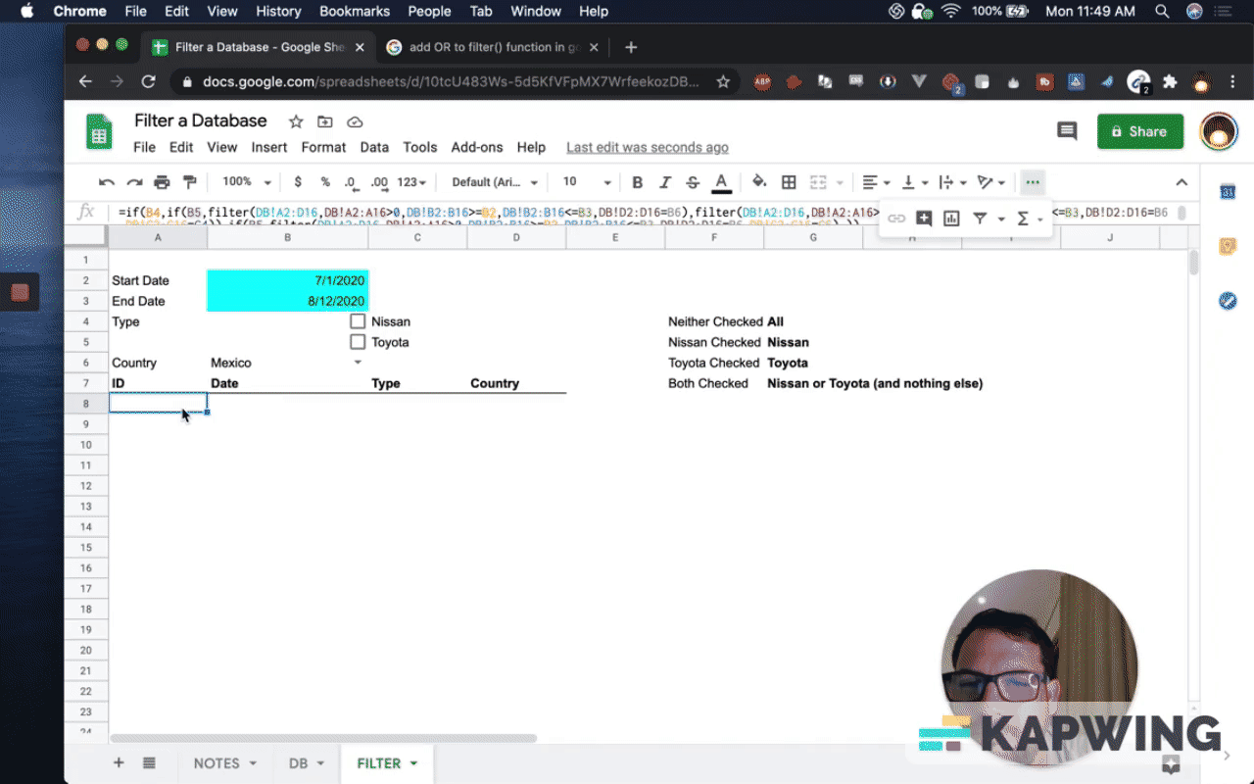The image size is (1254, 784).
Task: Open the Insert menu in Sheets
Action: pos(269,147)
